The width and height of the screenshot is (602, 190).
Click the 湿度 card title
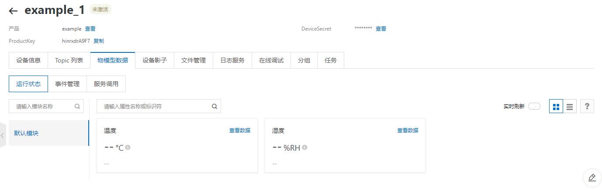[278, 131]
